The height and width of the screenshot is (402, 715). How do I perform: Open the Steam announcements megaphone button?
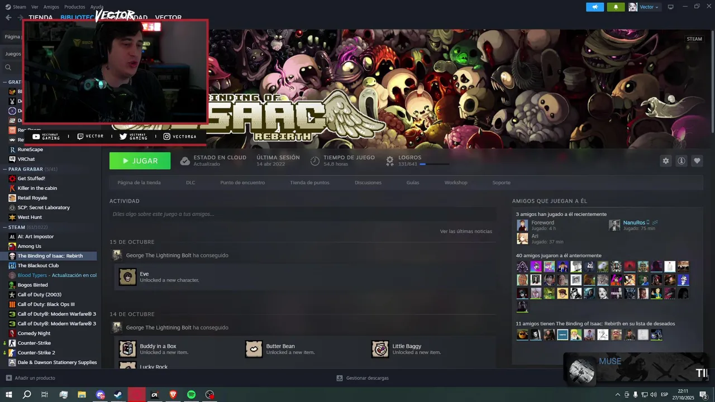(595, 7)
